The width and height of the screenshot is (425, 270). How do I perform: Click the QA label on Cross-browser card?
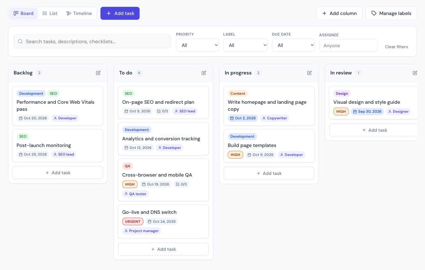(127, 166)
